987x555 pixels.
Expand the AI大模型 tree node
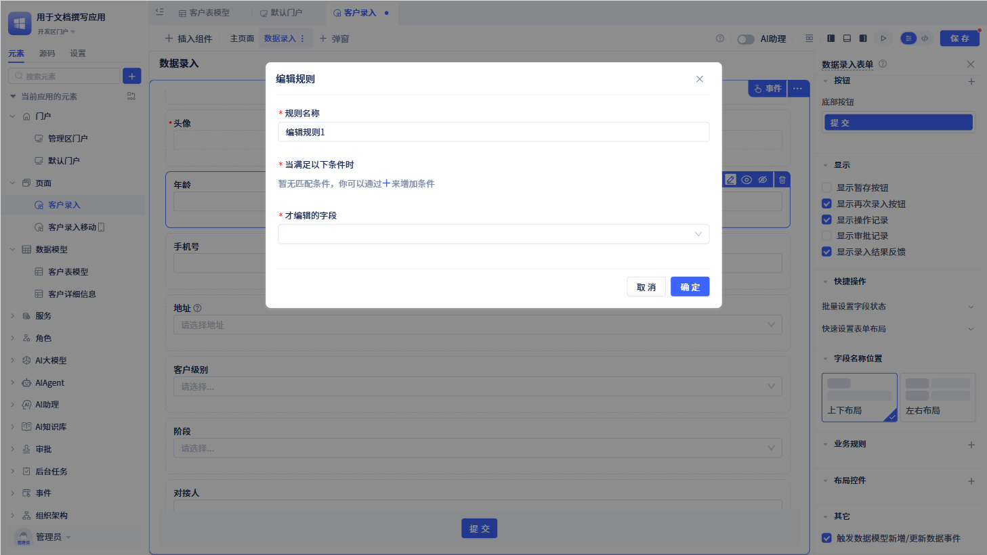click(x=12, y=361)
